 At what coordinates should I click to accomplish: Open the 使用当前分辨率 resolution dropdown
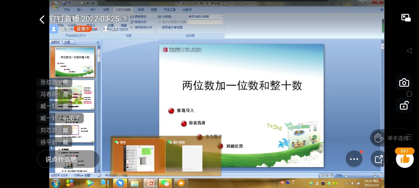click(205, 16)
